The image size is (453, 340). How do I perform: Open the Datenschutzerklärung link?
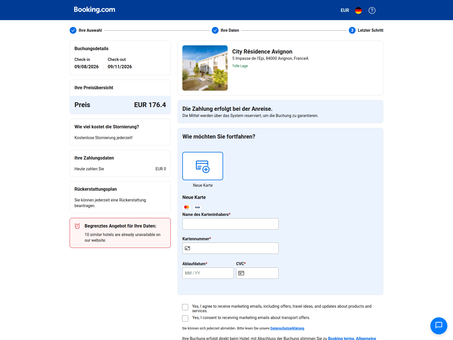(287, 328)
